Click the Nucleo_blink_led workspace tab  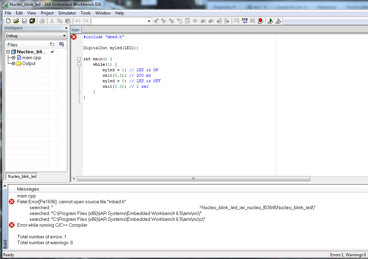tap(22, 176)
